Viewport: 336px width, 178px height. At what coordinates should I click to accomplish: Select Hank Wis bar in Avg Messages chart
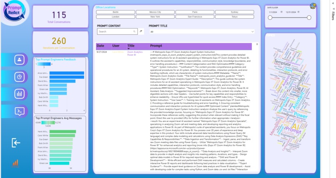[63, 132]
